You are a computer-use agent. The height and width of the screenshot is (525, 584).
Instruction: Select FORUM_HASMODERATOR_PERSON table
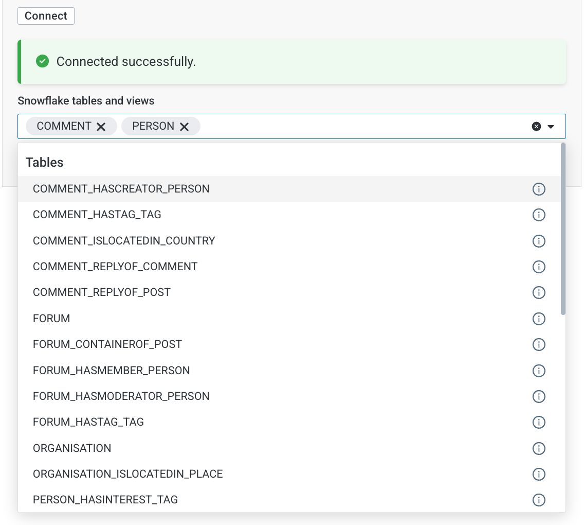click(121, 396)
